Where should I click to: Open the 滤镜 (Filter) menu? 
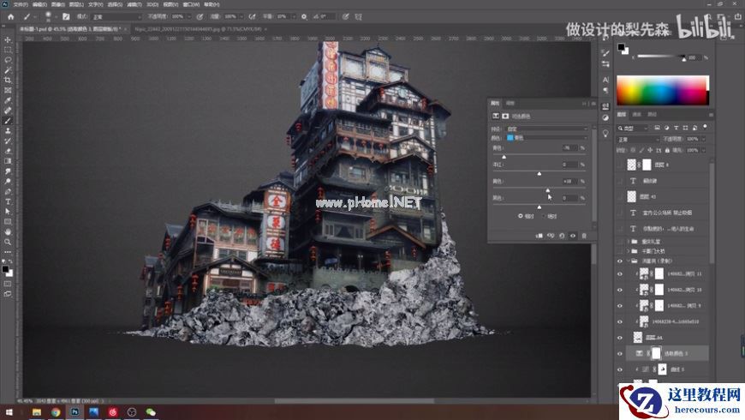pos(135,4)
